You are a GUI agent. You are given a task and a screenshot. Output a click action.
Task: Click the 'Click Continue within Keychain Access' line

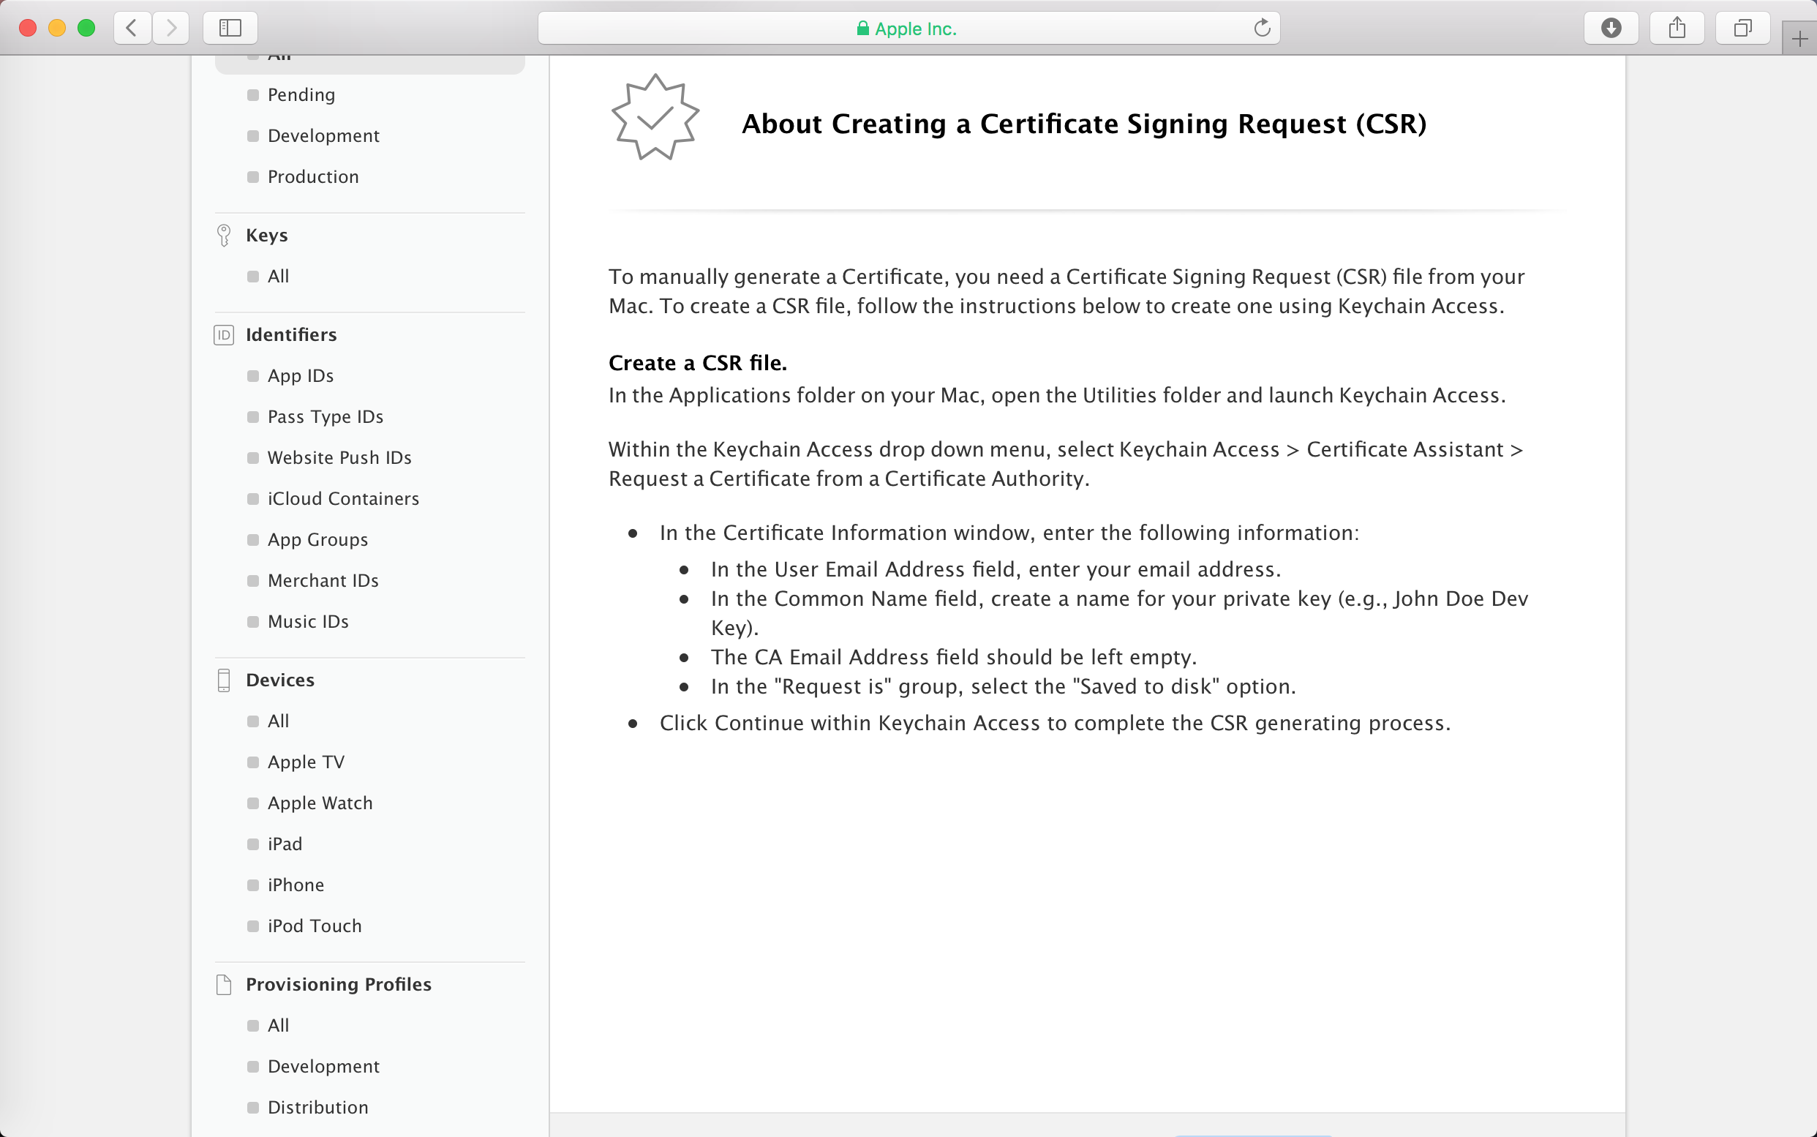point(1055,724)
